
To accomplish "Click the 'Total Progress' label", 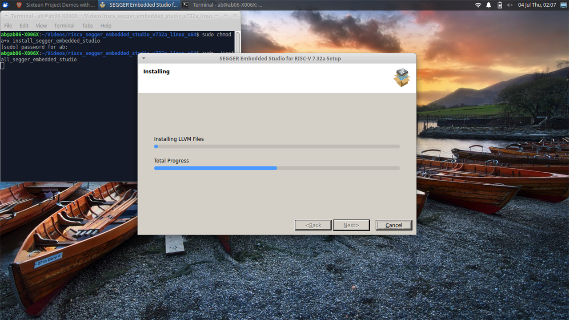I will pyautogui.click(x=172, y=161).
